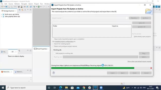Open the File menu
161x90 pixels.
pos(2,4)
